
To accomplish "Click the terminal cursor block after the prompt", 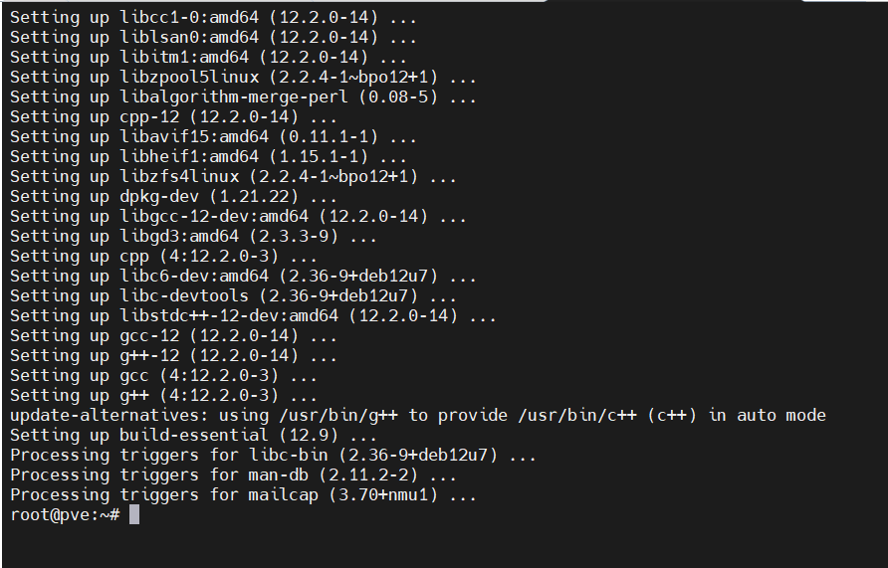I will click(x=134, y=514).
